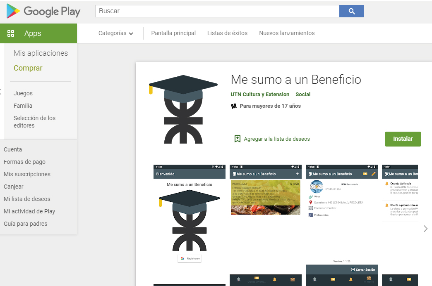This screenshot has width=432, height=286.
Task: Go to Pantalla principal
Action: [173, 33]
